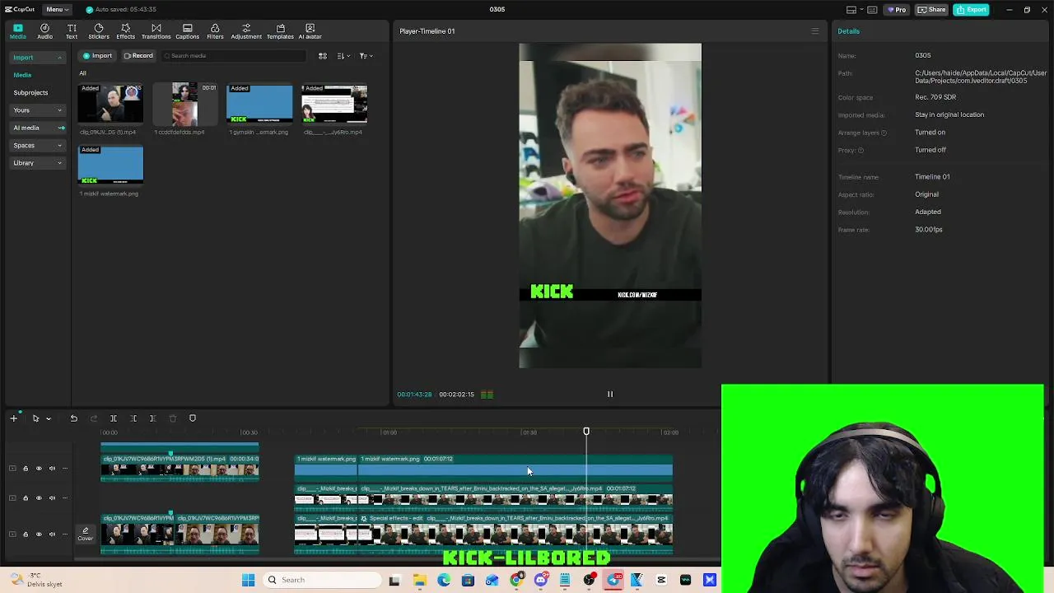Hide the bottom main track with eye icon

tap(39, 535)
